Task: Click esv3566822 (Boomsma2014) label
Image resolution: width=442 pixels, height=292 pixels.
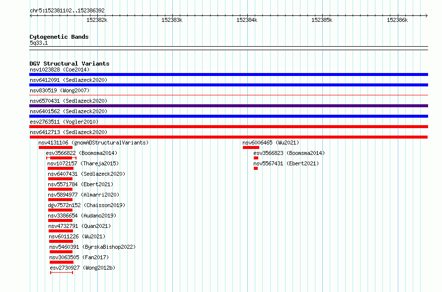Action: coord(81,153)
